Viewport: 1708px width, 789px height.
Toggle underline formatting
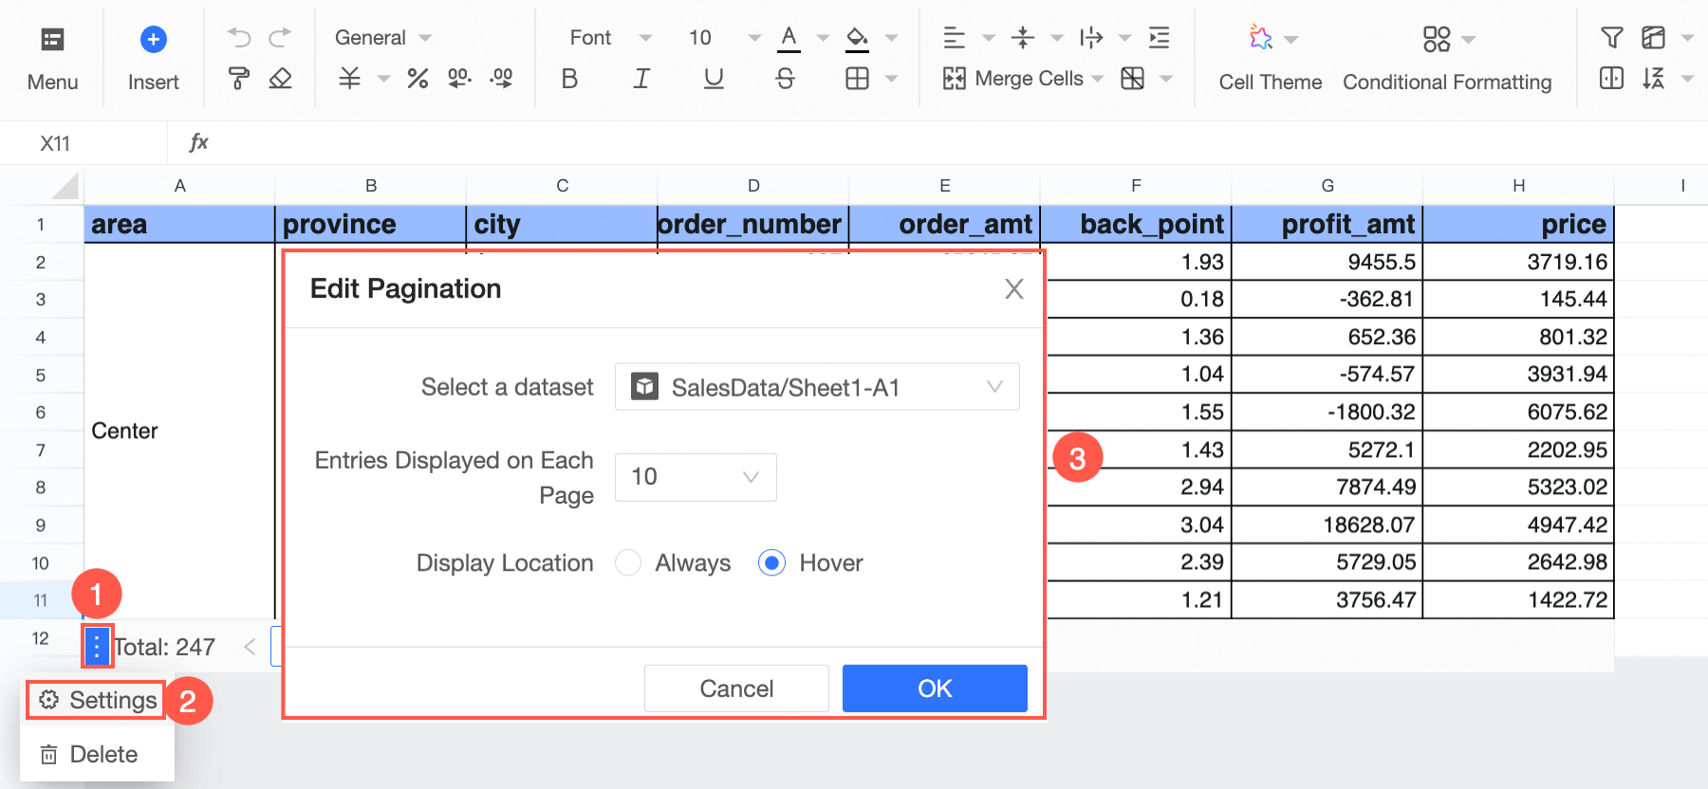click(714, 78)
